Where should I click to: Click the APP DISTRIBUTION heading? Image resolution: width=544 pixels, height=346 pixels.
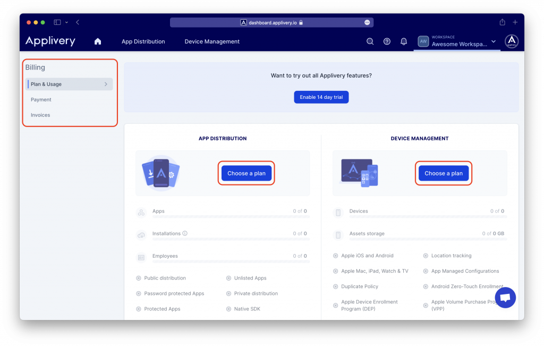point(223,139)
